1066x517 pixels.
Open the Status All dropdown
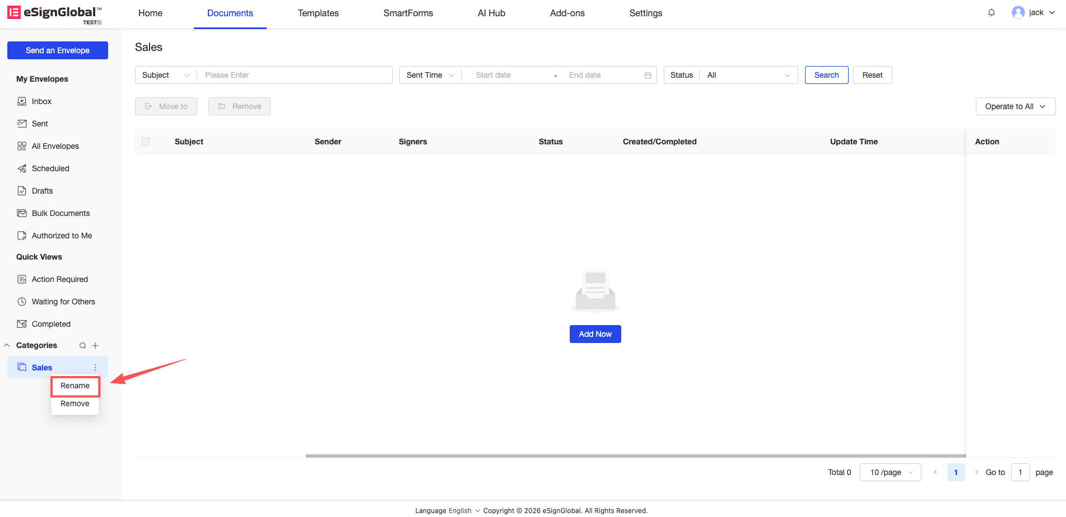click(x=748, y=75)
